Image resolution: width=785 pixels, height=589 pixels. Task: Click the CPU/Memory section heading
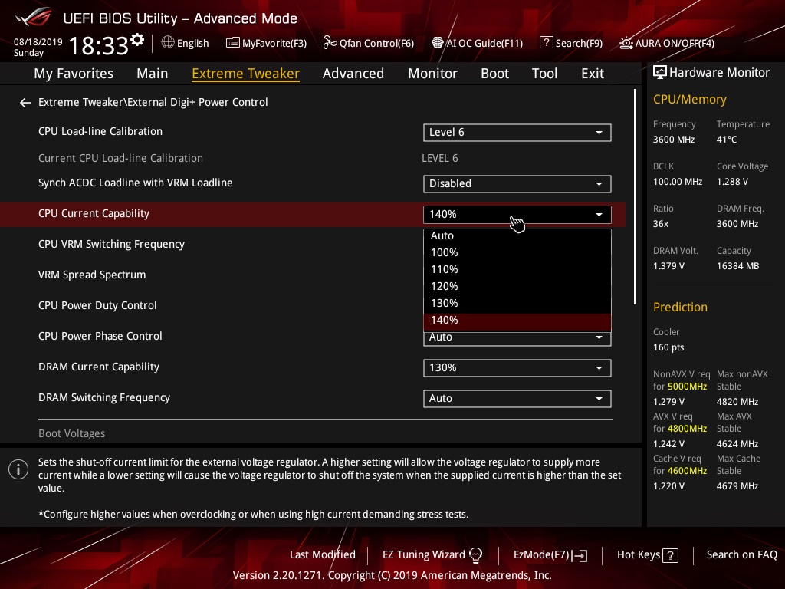[x=690, y=100]
